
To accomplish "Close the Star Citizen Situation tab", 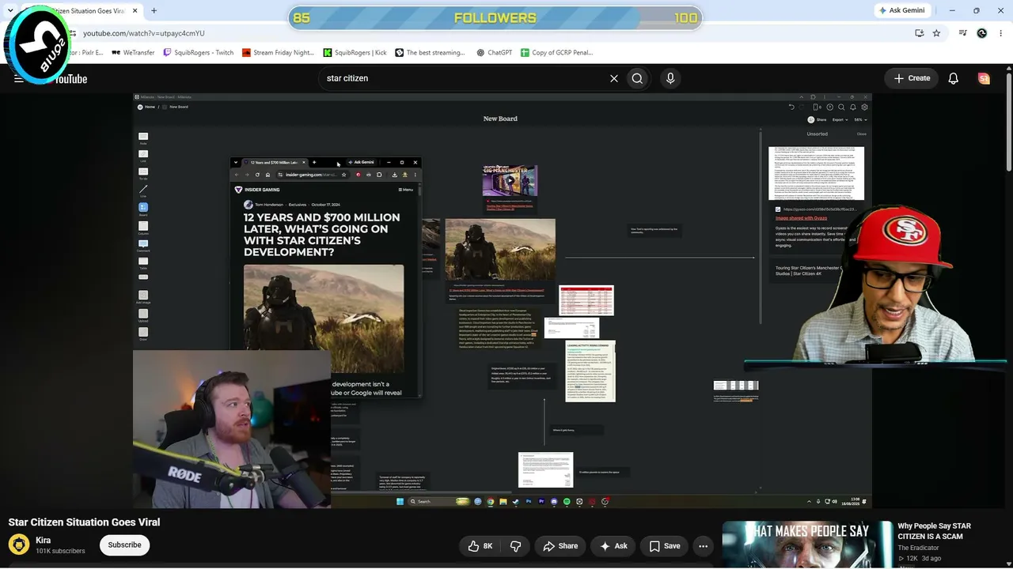I will pos(135,11).
